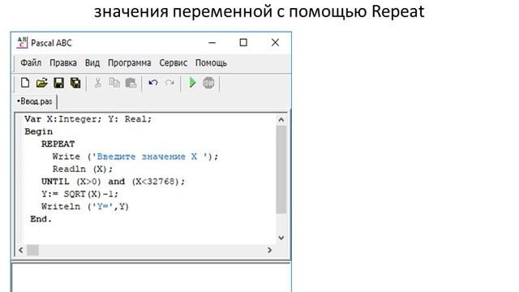
Task: Click the REPEAT keyword in code
Action: tap(58, 144)
